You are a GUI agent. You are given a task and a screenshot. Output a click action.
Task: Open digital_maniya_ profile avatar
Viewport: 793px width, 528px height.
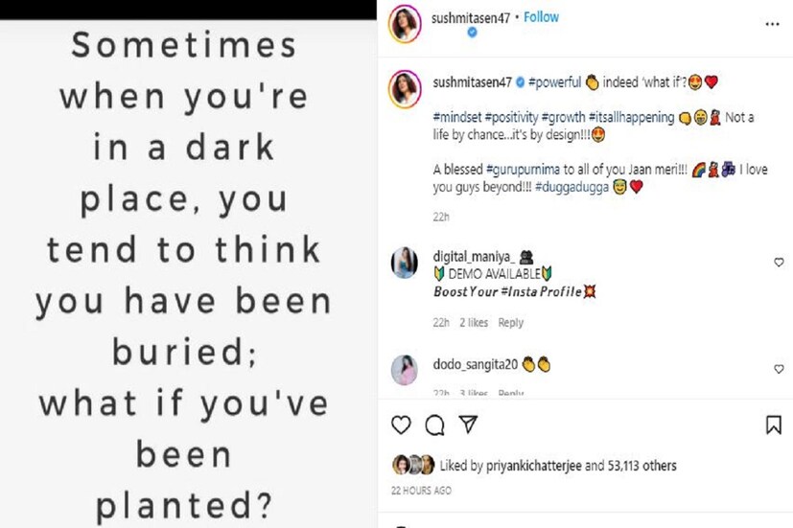[404, 264]
